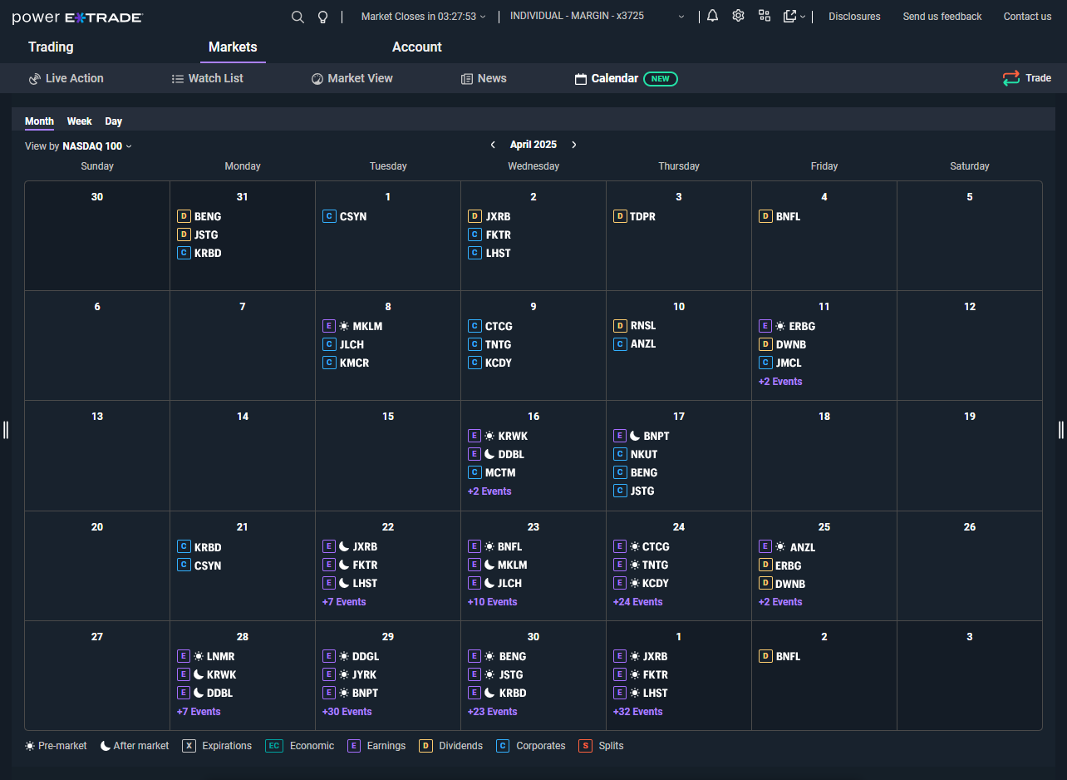1067x780 pixels.
Task: Open the INDIVIDUAL - MARGIN account dropdown
Action: click(x=597, y=17)
